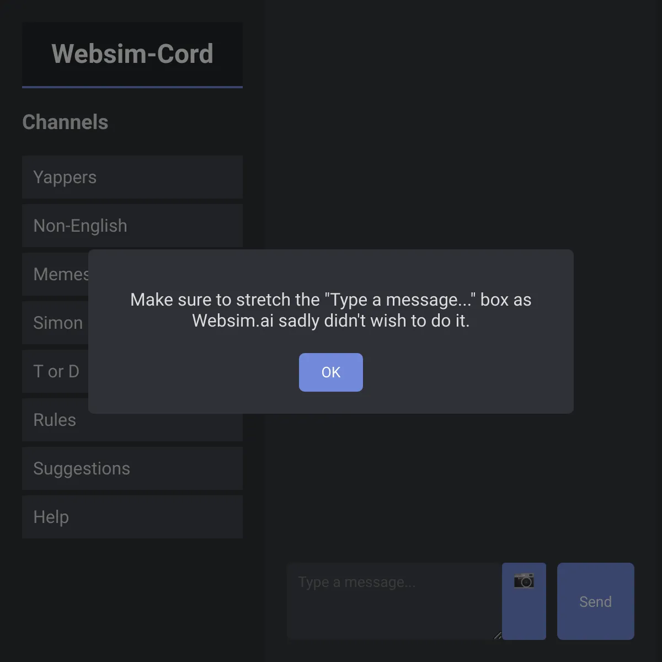
Task: Grab the textarea resize handle corner
Action: tap(498, 636)
